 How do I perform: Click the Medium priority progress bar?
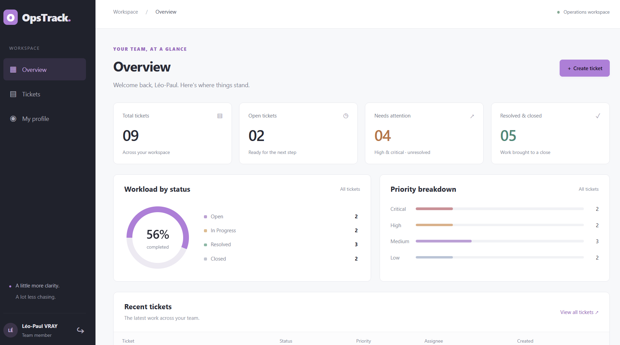pyautogui.click(x=500, y=241)
